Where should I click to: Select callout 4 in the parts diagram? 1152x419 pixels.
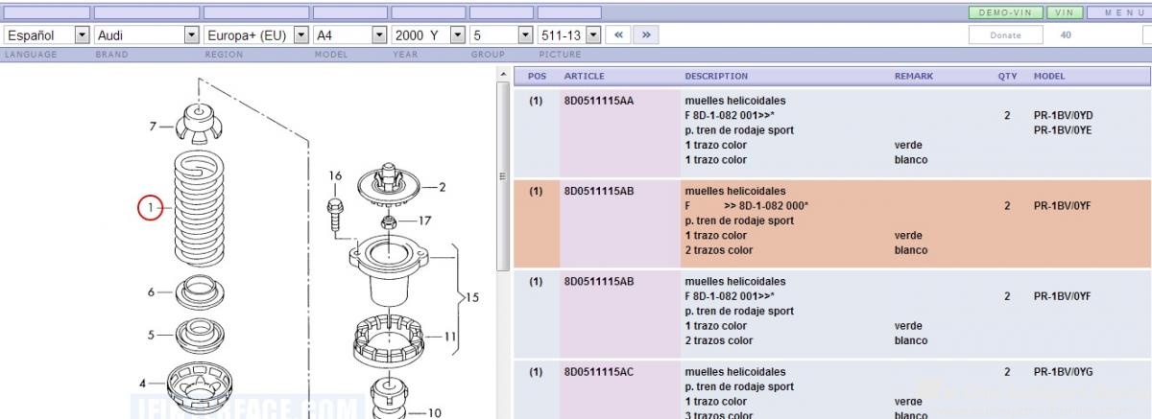click(143, 383)
